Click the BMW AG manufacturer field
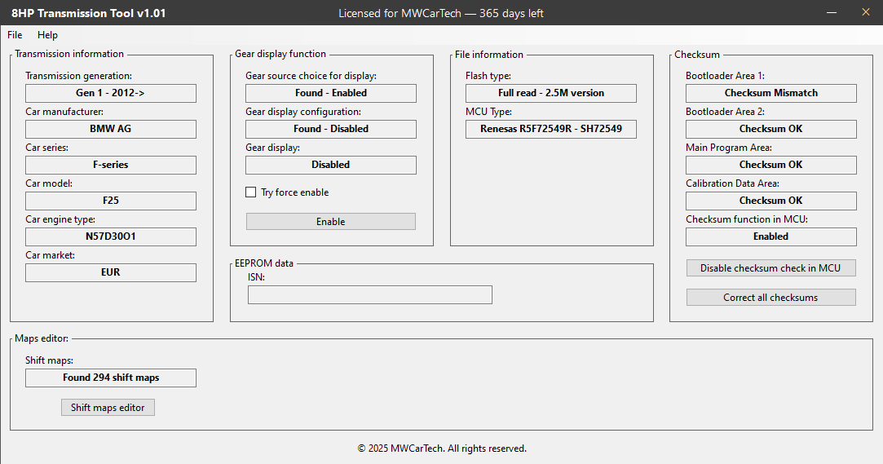The width and height of the screenshot is (883, 464). pyautogui.click(x=111, y=129)
